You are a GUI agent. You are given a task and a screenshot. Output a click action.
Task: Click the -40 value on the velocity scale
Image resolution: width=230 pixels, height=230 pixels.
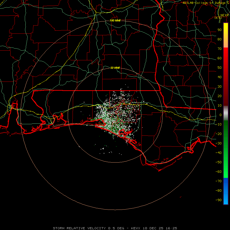(218, 153)
